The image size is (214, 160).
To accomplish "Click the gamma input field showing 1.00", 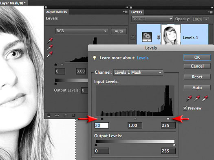I will pos(135,125).
